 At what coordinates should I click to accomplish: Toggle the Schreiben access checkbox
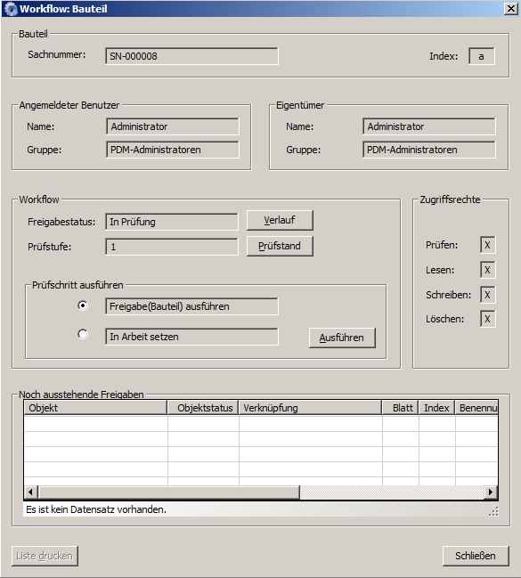pyautogui.click(x=487, y=295)
